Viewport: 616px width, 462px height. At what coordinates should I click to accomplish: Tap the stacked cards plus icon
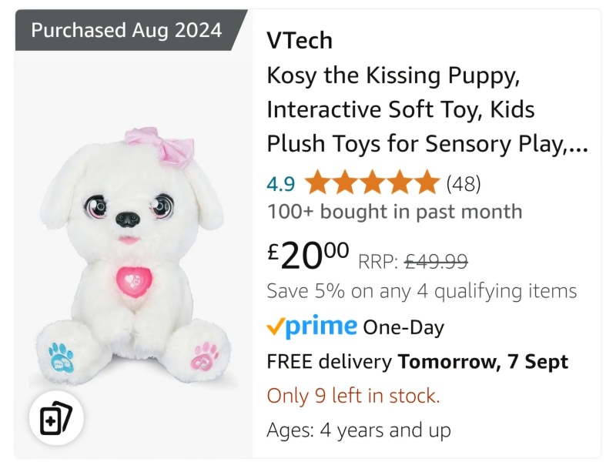[55, 420]
